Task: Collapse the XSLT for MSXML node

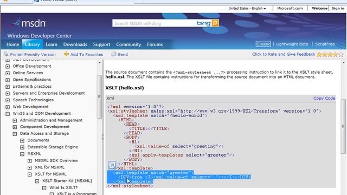Action: click(x=30, y=174)
